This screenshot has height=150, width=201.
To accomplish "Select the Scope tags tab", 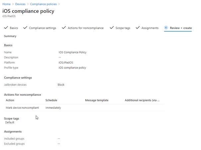I will coord(123,28).
